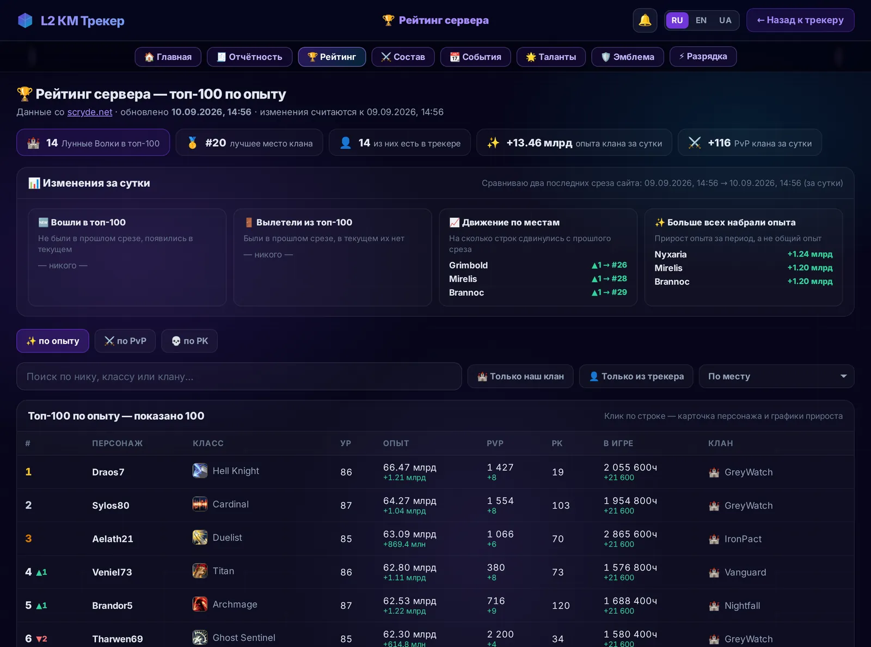Click the L2 KM Трекер cube logo

[x=25, y=21]
